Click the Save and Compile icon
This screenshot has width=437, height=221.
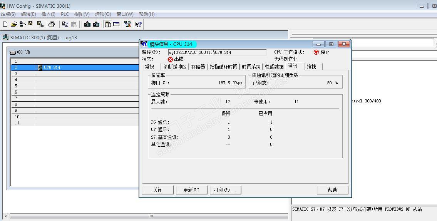point(40,24)
